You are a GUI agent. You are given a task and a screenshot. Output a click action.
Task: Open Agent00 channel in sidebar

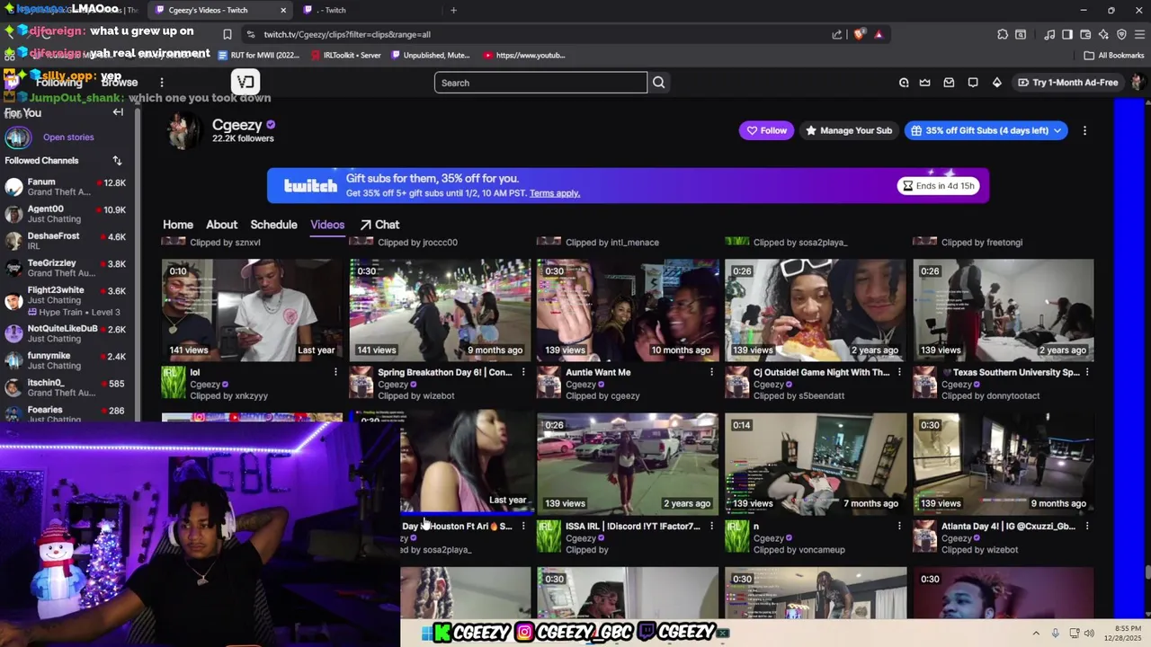coord(67,214)
